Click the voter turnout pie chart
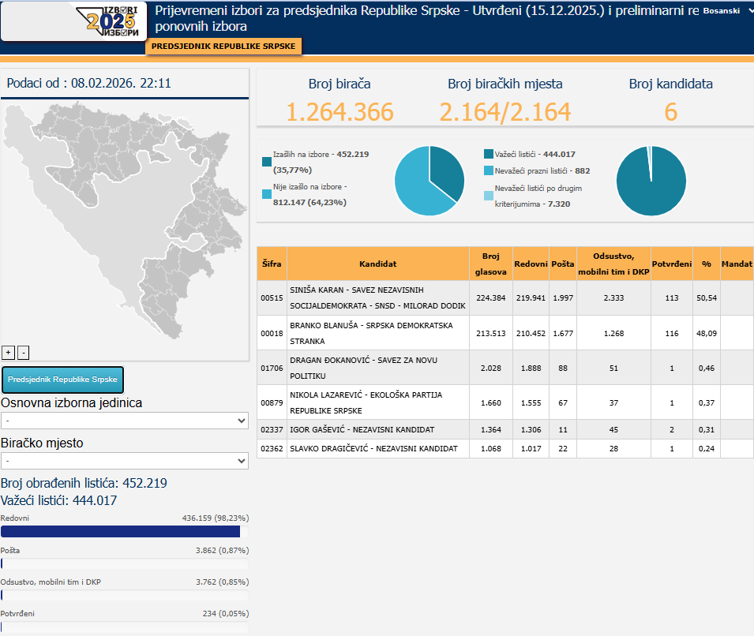Image resolution: width=754 pixels, height=636 pixels. 430,181
